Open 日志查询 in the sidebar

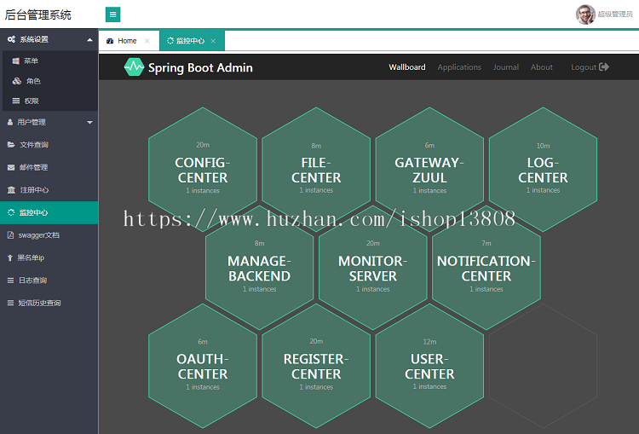[x=49, y=281]
